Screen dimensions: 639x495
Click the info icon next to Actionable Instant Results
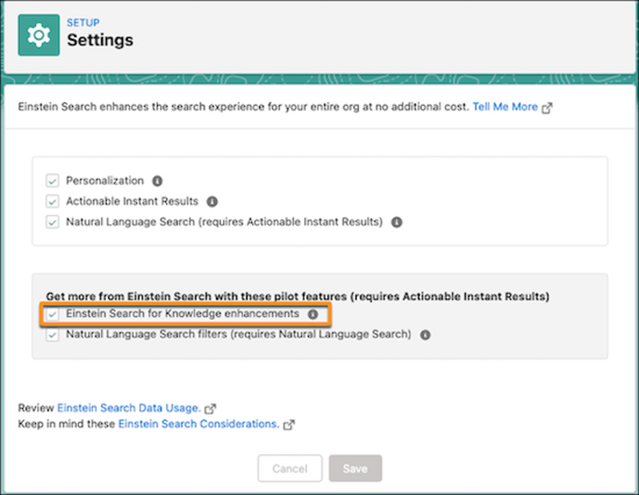[x=212, y=202]
